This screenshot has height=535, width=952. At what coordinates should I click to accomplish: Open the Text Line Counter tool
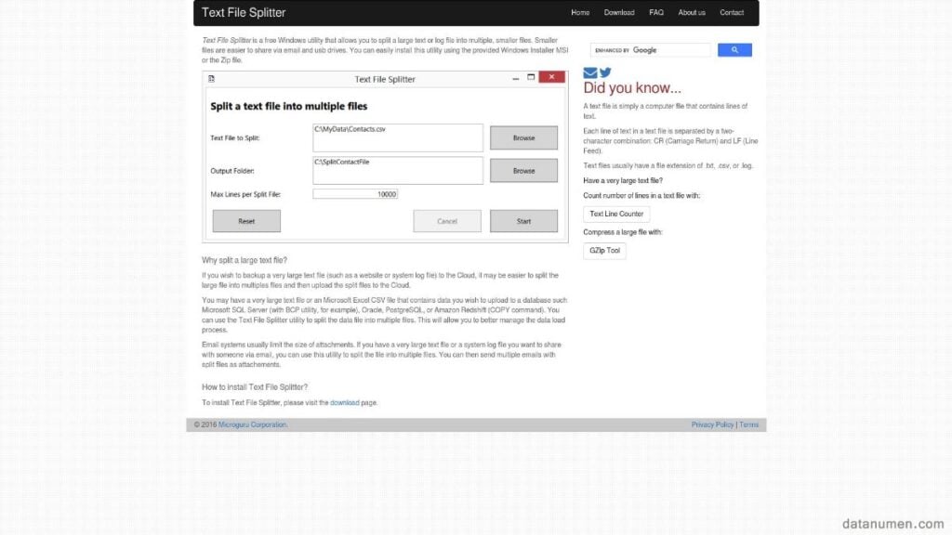(616, 214)
